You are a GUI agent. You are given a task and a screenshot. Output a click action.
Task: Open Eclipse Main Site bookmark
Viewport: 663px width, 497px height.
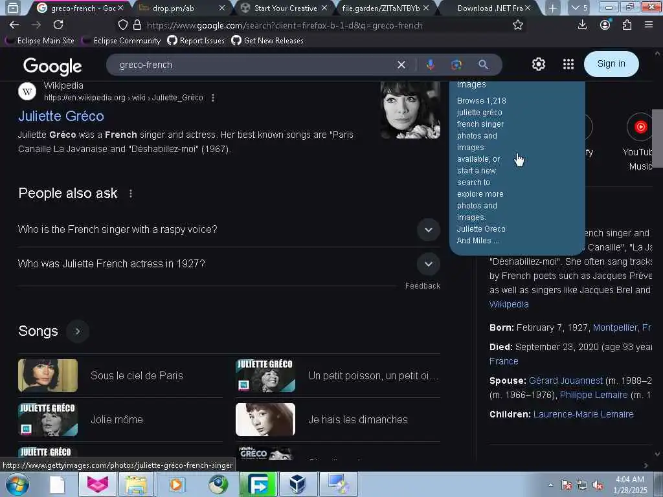[40, 41]
